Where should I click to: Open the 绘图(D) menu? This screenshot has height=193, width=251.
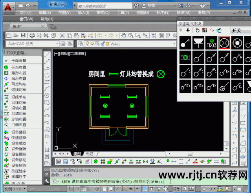click(x=143, y=13)
